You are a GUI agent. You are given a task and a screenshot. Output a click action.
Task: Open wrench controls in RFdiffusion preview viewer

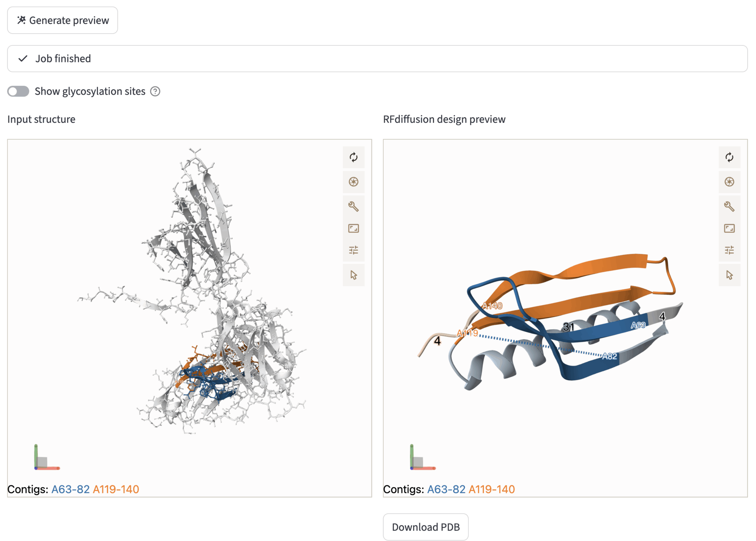click(x=729, y=207)
